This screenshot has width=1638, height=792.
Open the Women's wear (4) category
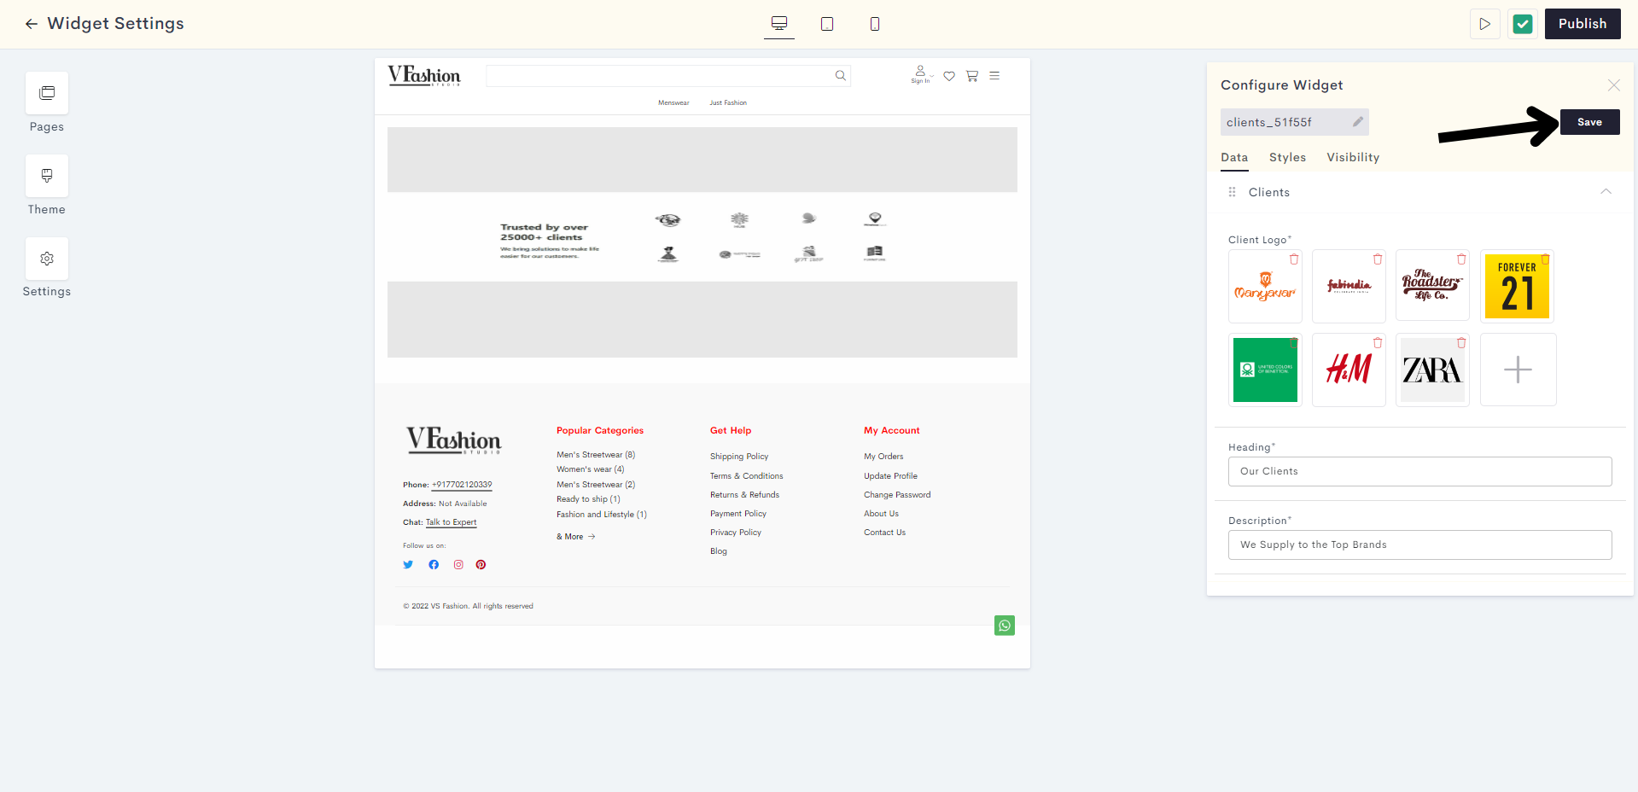591,469
